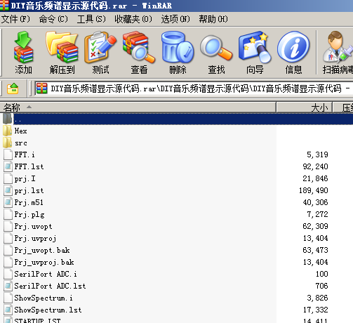Image resolution: width=353 pixels, height=323 pixels.
Task: Select the Hex folder name
Action: point(20,131)
